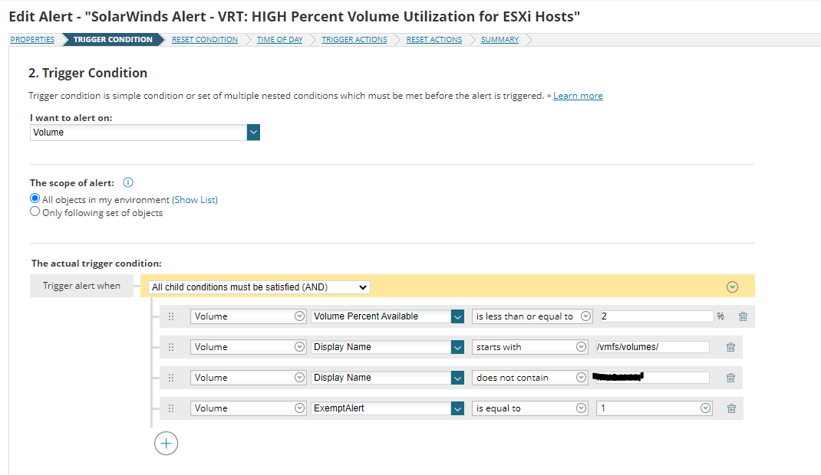This screenshot has width=821, height=475.
Task: Click the '2. Trigger Condition' heading
Action: click(x=88, y=73)
